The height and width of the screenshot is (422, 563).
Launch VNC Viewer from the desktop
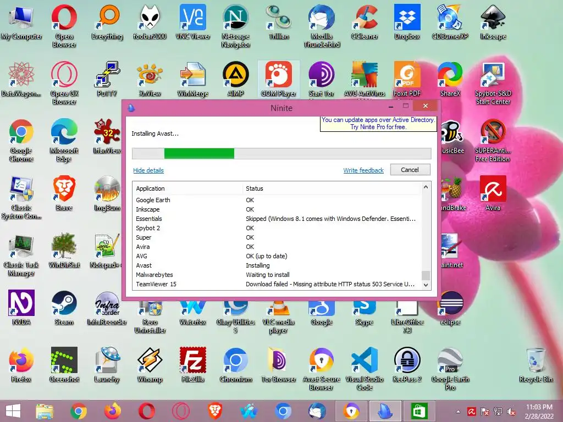[x=193, y=21]
